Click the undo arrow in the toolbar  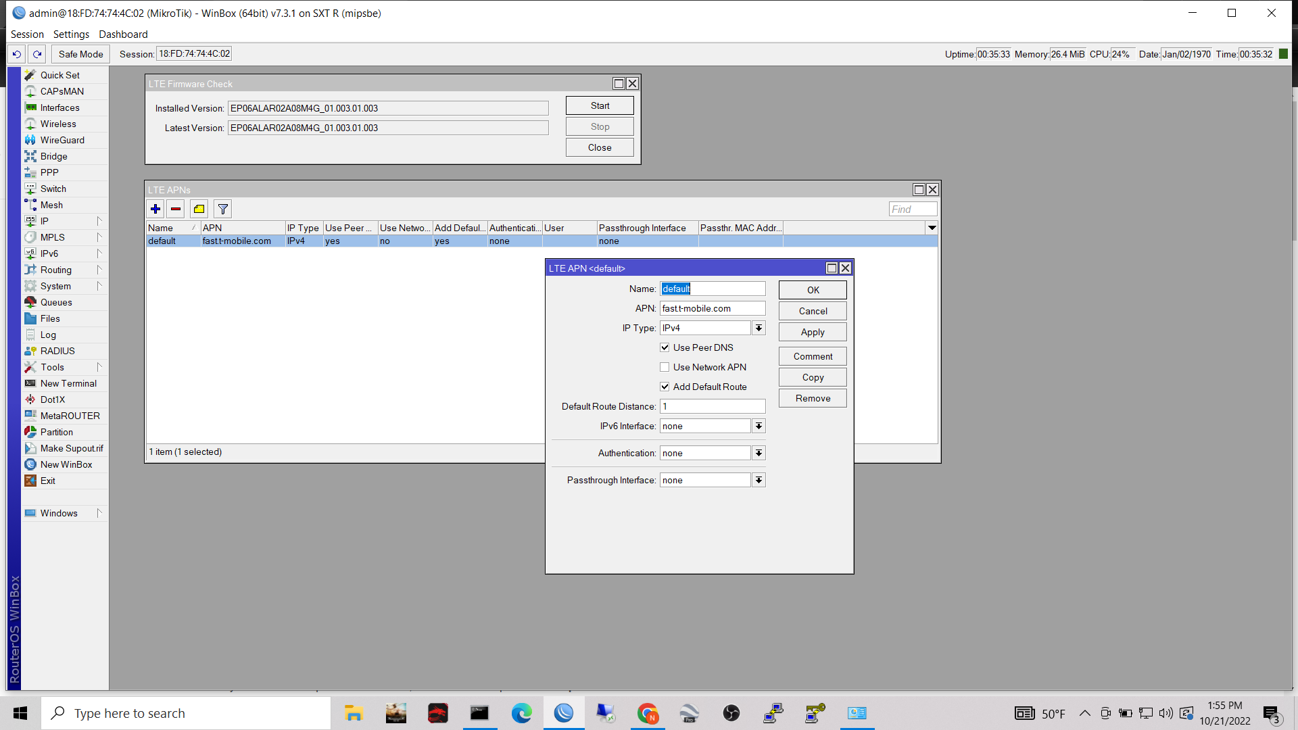tap(16, 54)
